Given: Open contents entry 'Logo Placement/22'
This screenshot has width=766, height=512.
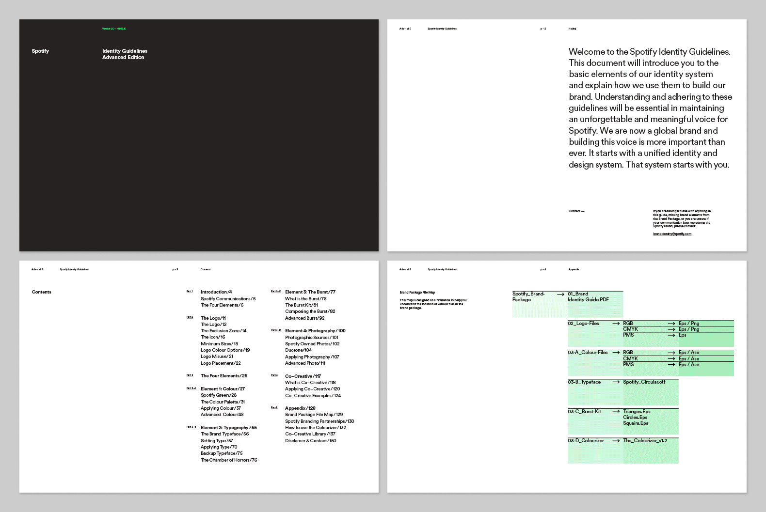Looking at the screenshot, I should click(x=221, y=363).
